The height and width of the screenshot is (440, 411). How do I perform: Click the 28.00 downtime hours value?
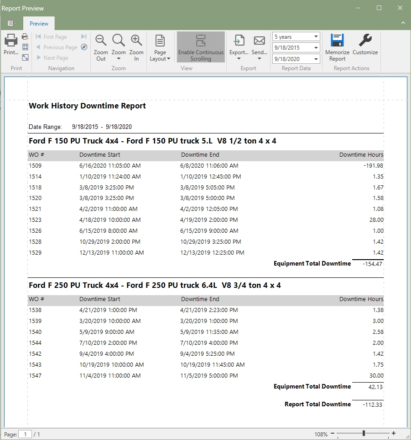point(376,220)
